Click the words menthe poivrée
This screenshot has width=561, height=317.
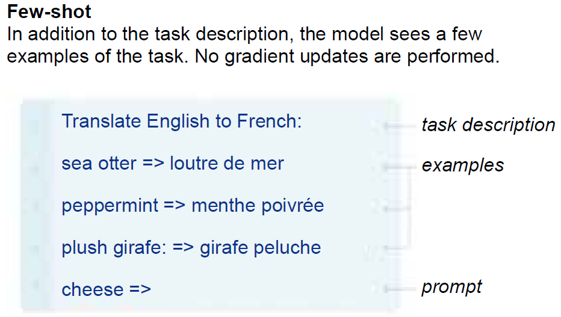(258, 206)
